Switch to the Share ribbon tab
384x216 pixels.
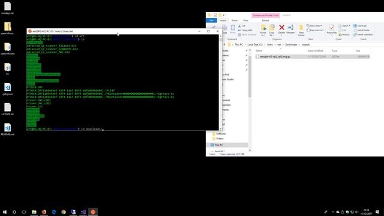coord(235,20)
